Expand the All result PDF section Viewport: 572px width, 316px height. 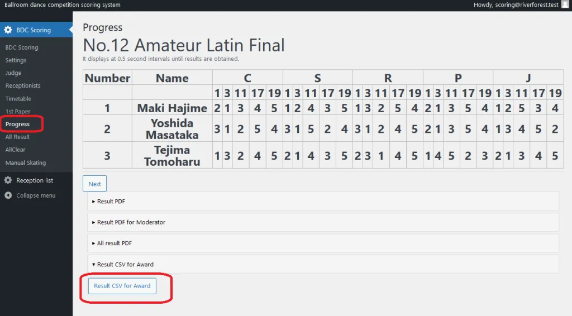coord(114,243)
